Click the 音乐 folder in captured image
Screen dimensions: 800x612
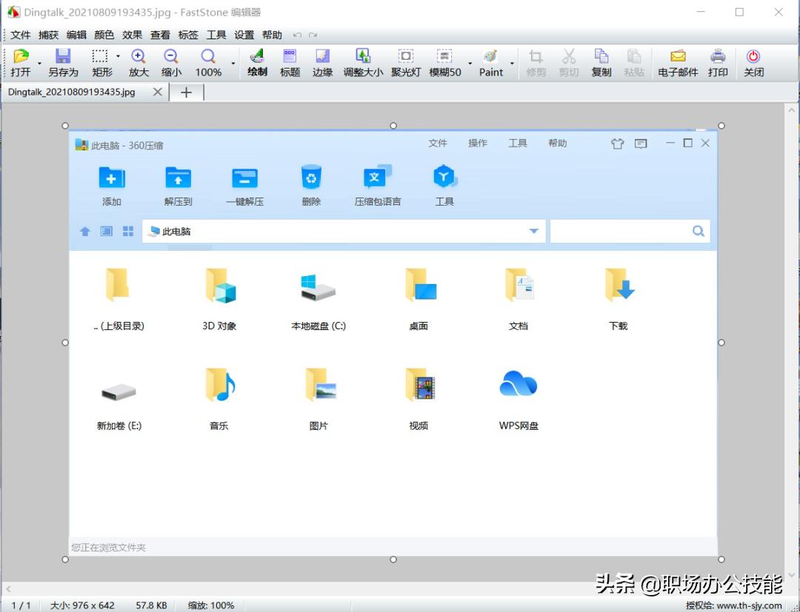219,400
